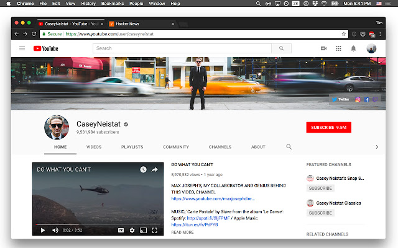Click the search magnifier button beside search box
Viewport: 398px width, 248px height.
tap(281, 48)
